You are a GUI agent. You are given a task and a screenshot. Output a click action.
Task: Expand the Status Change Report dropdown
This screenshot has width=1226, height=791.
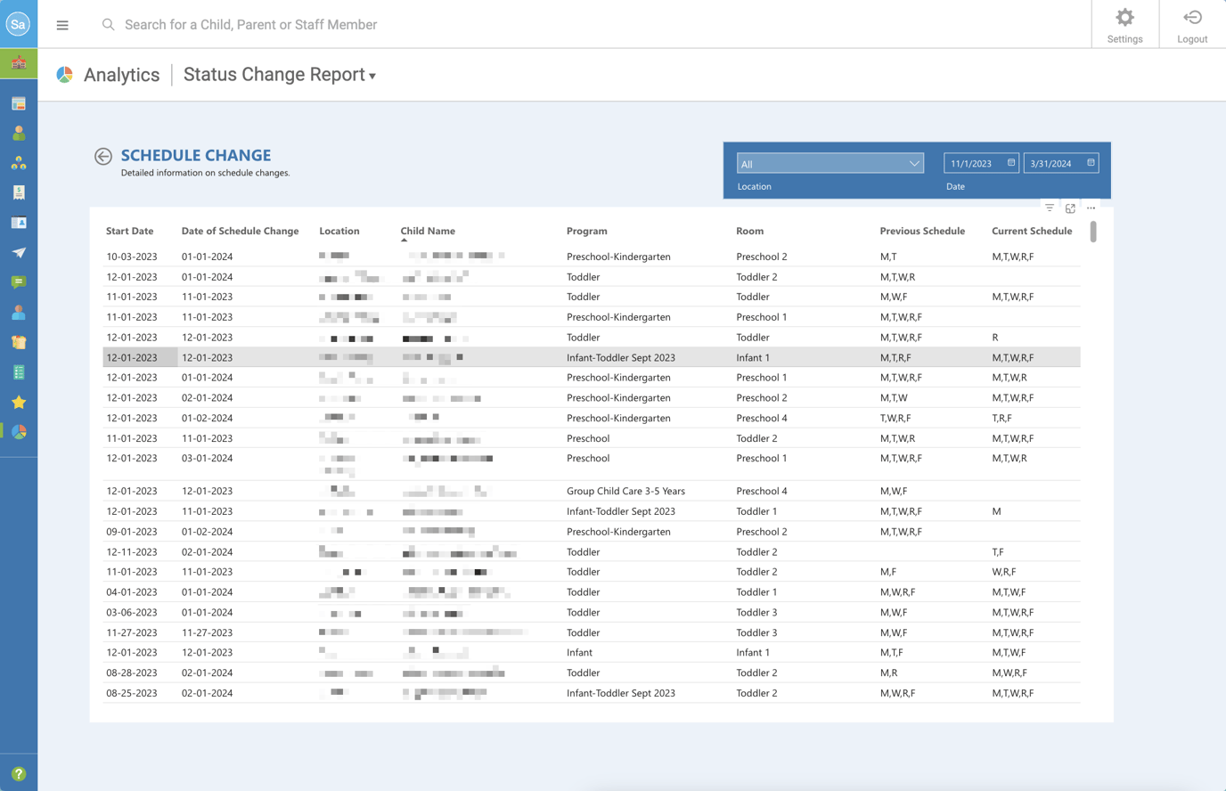coord(372,75)
